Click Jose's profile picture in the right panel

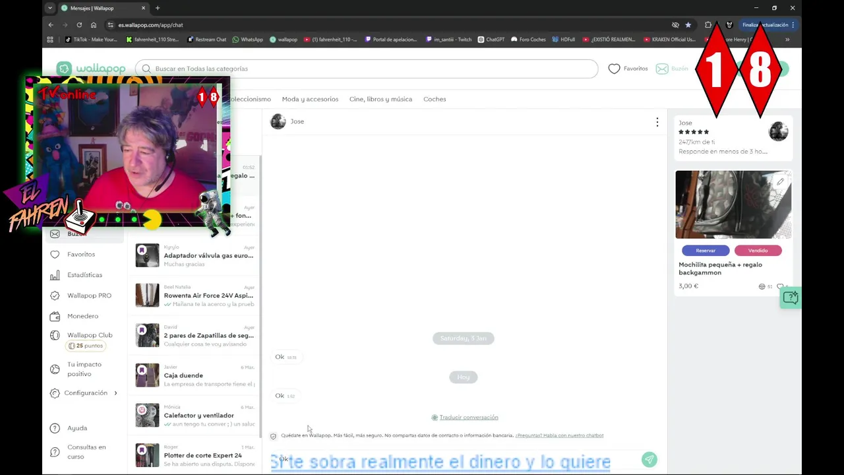[778, 131]
